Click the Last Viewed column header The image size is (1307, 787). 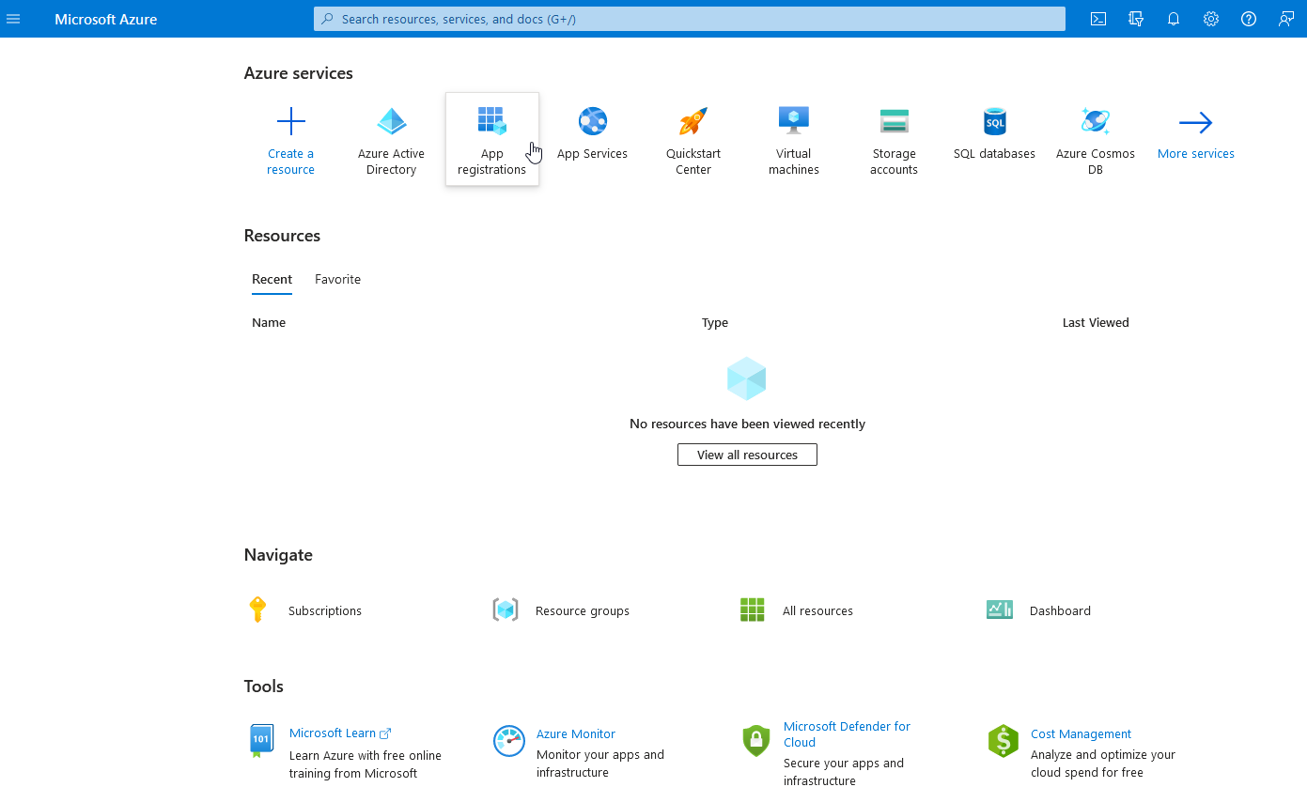click(x=1096, y=322)
